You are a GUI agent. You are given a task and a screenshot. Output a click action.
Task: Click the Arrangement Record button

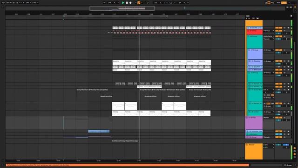130,3
